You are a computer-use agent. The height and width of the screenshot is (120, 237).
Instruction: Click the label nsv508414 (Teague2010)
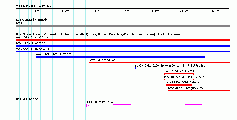click(x=186, y=88)
